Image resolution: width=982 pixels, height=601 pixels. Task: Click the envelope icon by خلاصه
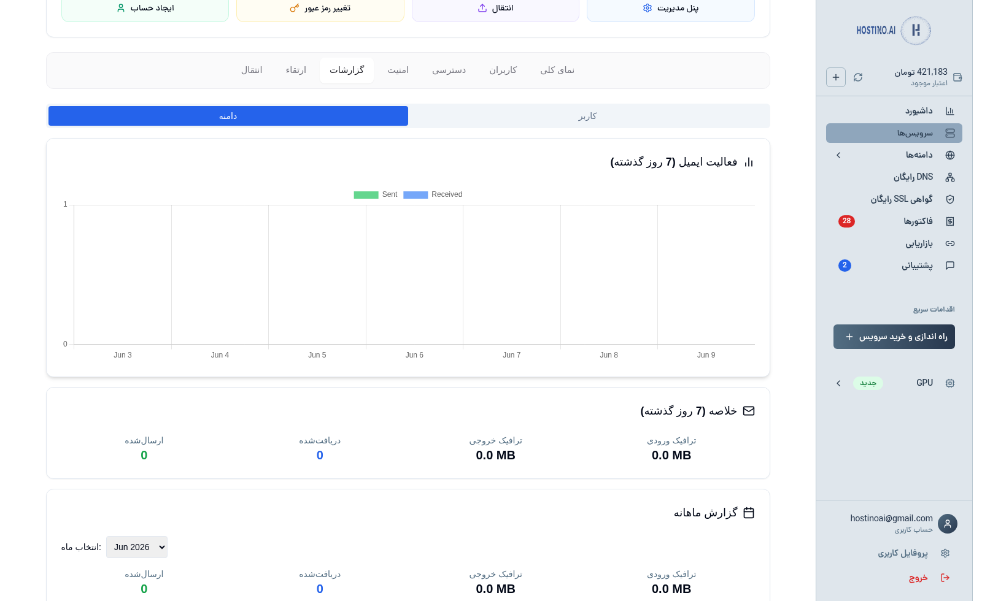[x=749, y=411]
